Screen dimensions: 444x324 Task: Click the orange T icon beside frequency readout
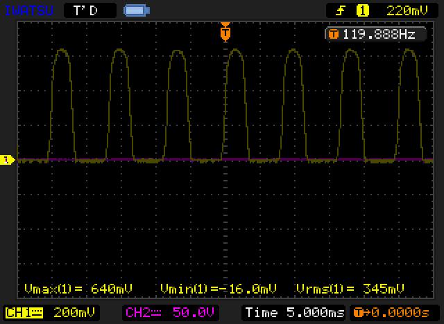point(333,35)
